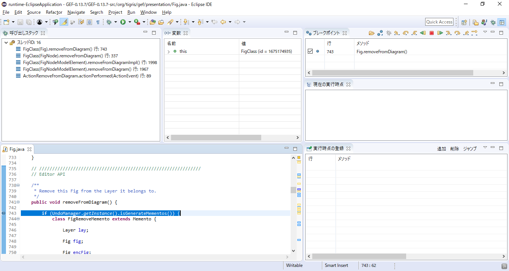The height and width of the screenshot is (271, 509).
Task: Open the Run configurations dropdown arrow
Action: 130,22
